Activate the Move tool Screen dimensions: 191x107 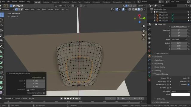point(1,26)
